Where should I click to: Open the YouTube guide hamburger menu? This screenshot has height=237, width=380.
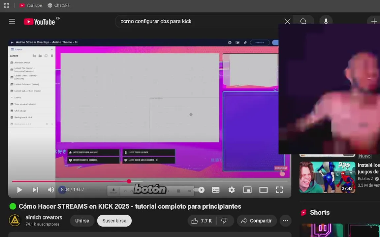point(12,21)
